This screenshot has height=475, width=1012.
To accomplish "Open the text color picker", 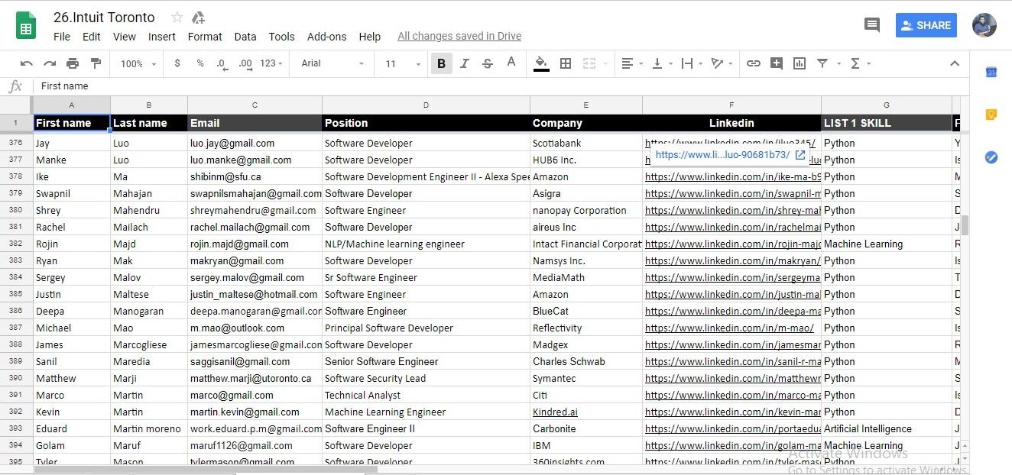I will tap(511, 63).
